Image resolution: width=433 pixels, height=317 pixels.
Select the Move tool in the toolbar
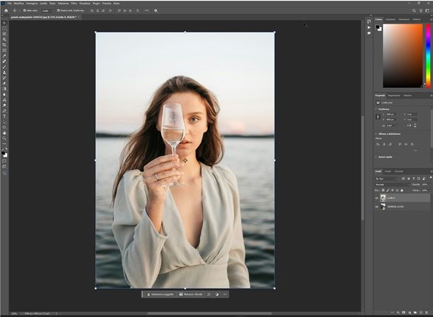[4, 23]
